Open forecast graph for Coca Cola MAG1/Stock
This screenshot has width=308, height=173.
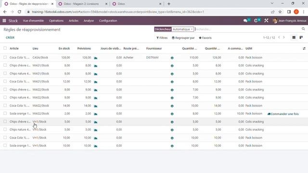[x=96, y=82]
